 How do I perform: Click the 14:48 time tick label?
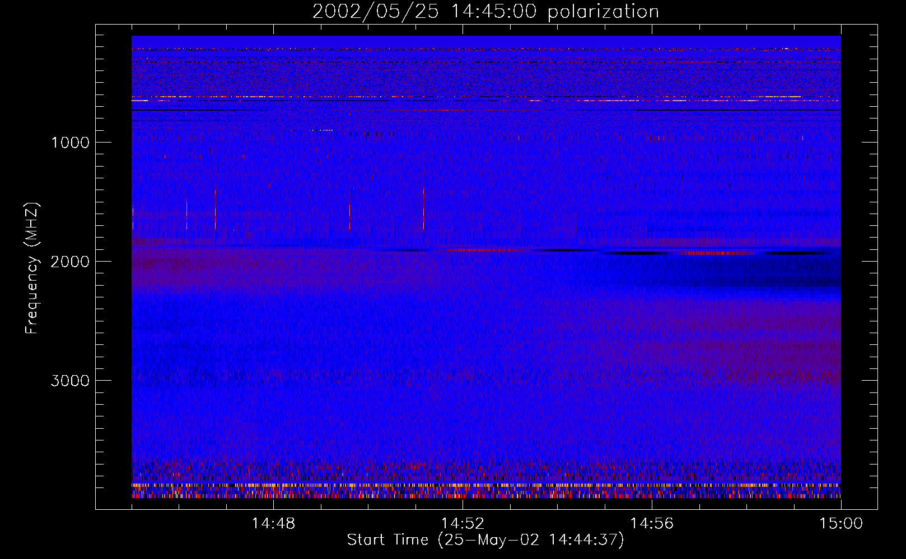click(x=273, y=524)
